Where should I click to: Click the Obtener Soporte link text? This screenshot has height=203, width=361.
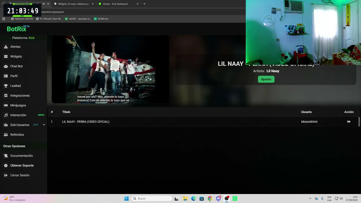[x=22, y=166]
